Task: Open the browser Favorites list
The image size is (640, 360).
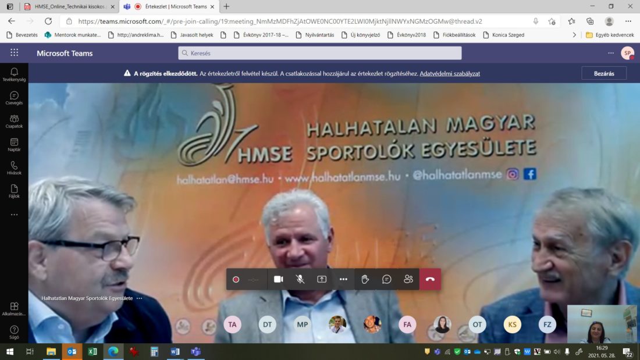Action: pyautogui.click(x=571, y=21)
